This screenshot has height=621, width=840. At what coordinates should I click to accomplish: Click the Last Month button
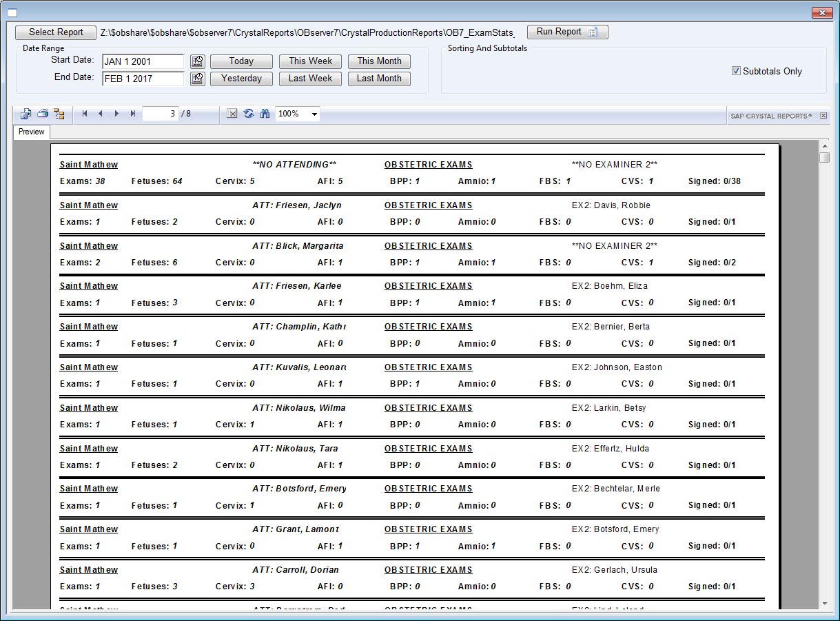point(379,79)
